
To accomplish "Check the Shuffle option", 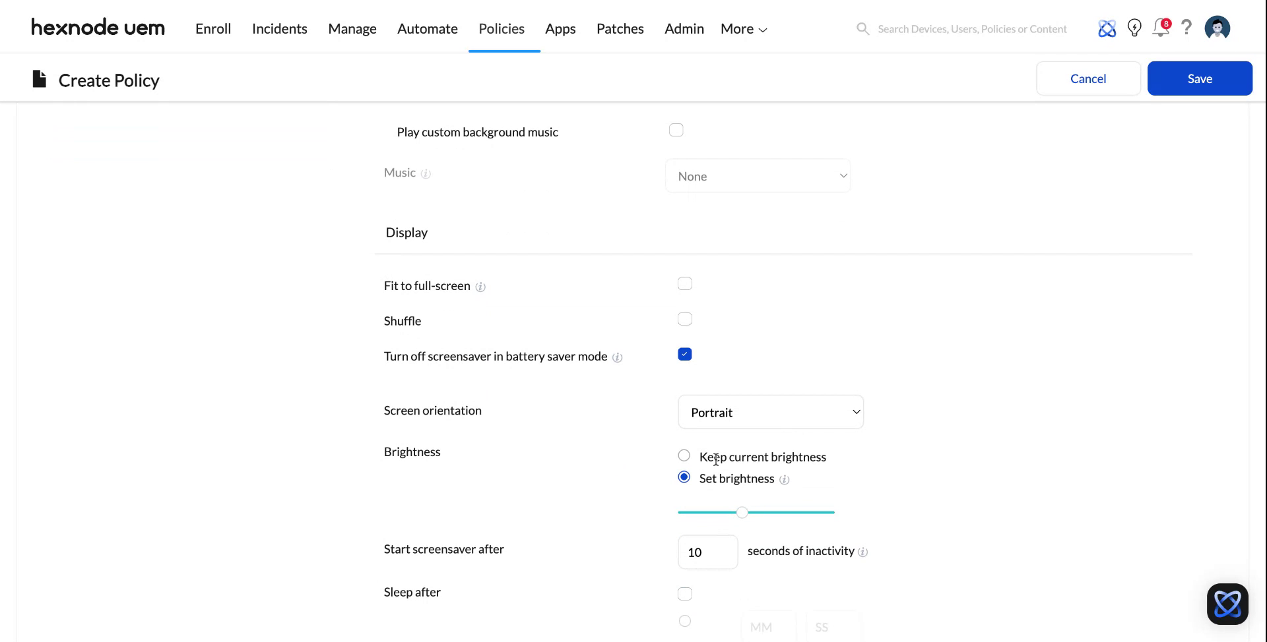I will point(685,319).
